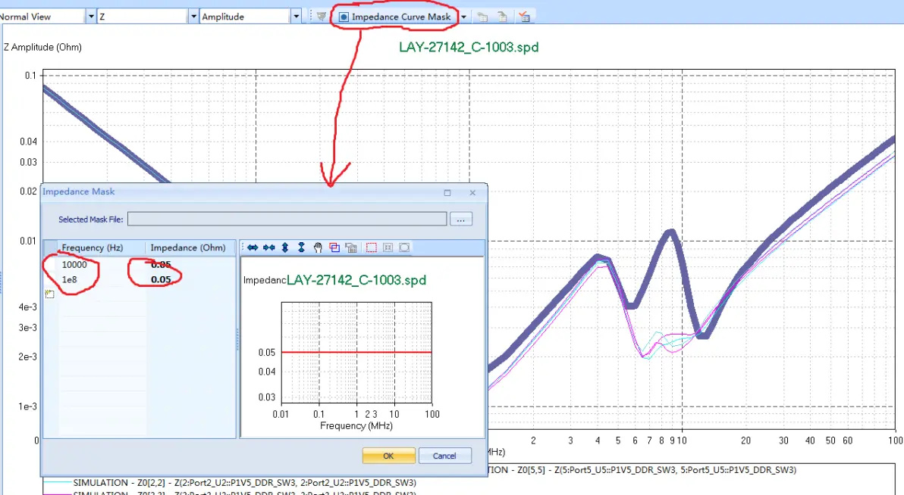Click the vertical expand arrows icon in the mask toolbar
This screenshot has height=495, width=904.
point(285,247)
